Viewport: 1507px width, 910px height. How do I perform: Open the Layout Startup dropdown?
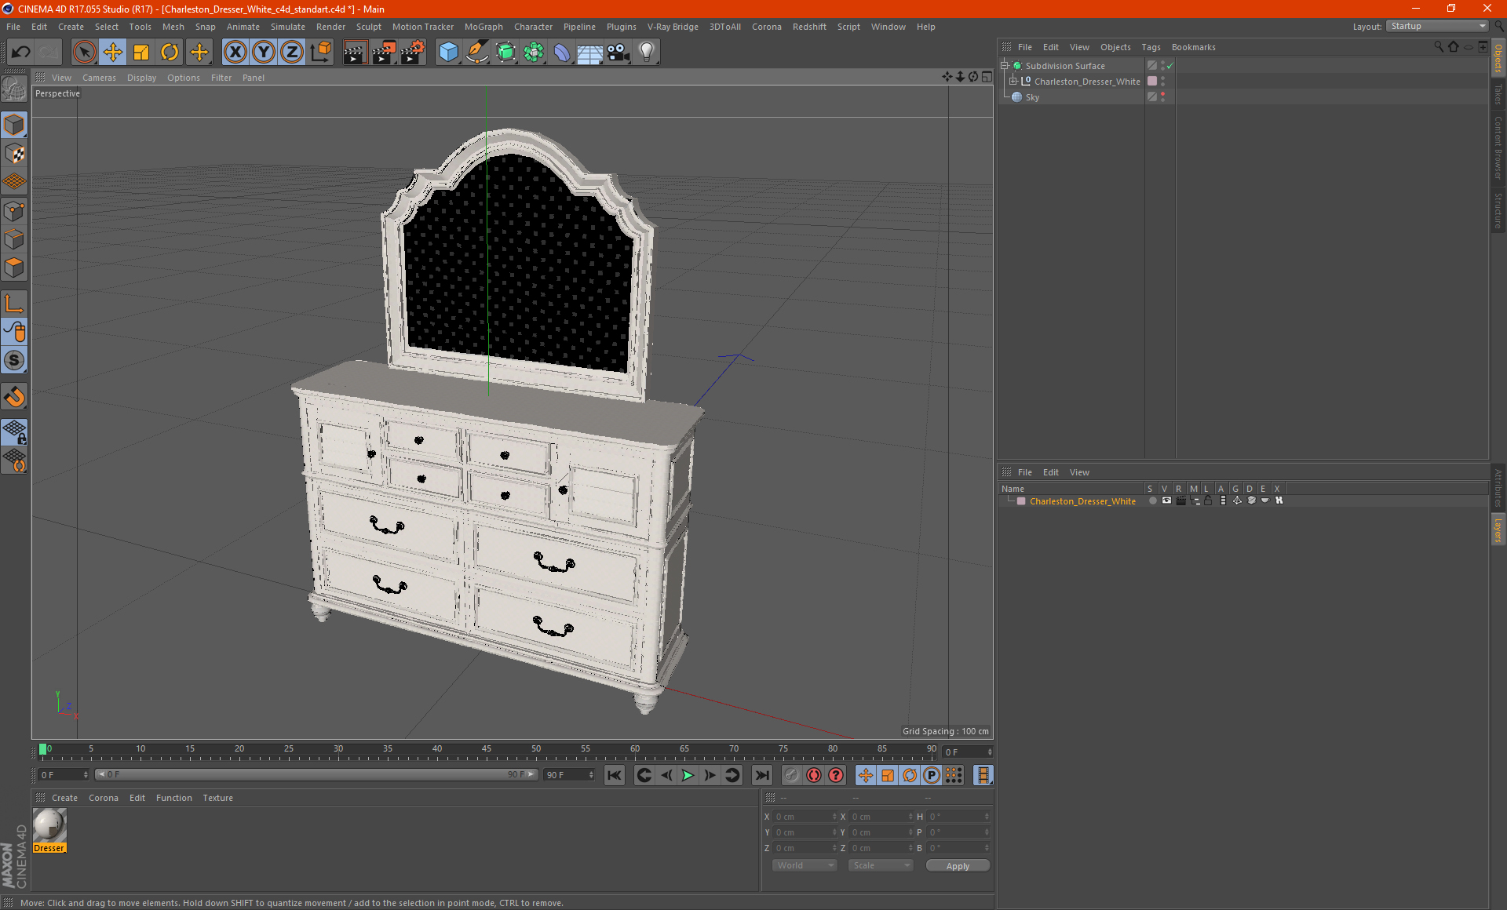(1438, 26)
